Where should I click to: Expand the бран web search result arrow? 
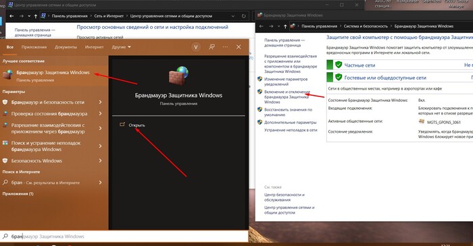(x=101, y=183)
